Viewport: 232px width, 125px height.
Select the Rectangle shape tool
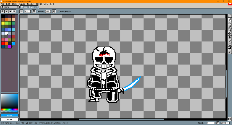click(x=230, y=45)
